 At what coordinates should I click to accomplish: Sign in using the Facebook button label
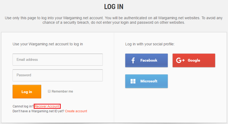pos(149,61)
